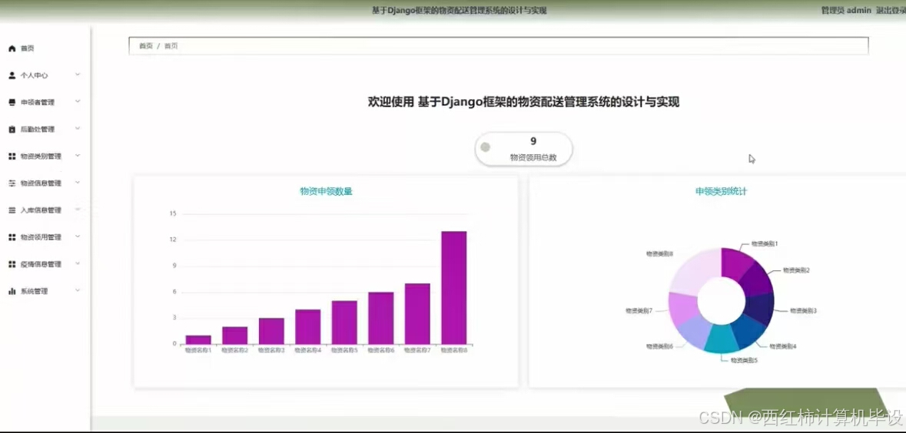906x433 pixels.
Task: Click the bar above 物资名称3
Action: (271, 332)
